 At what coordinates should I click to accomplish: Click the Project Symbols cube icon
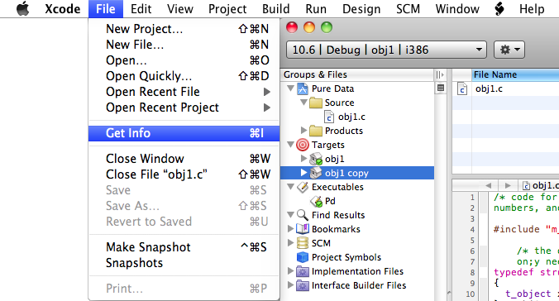[x=303, y=257]
